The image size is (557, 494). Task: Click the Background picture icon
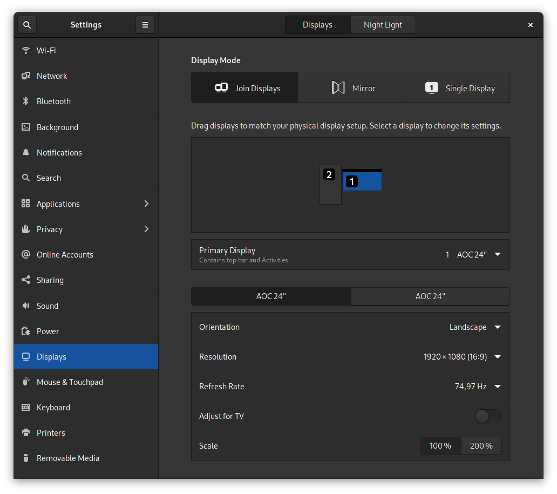pyautogui.click(x=25, y=127)
